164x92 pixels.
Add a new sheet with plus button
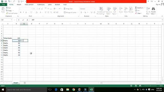pos(25,83)
